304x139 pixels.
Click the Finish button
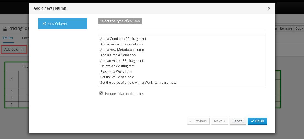pos(257,121)
